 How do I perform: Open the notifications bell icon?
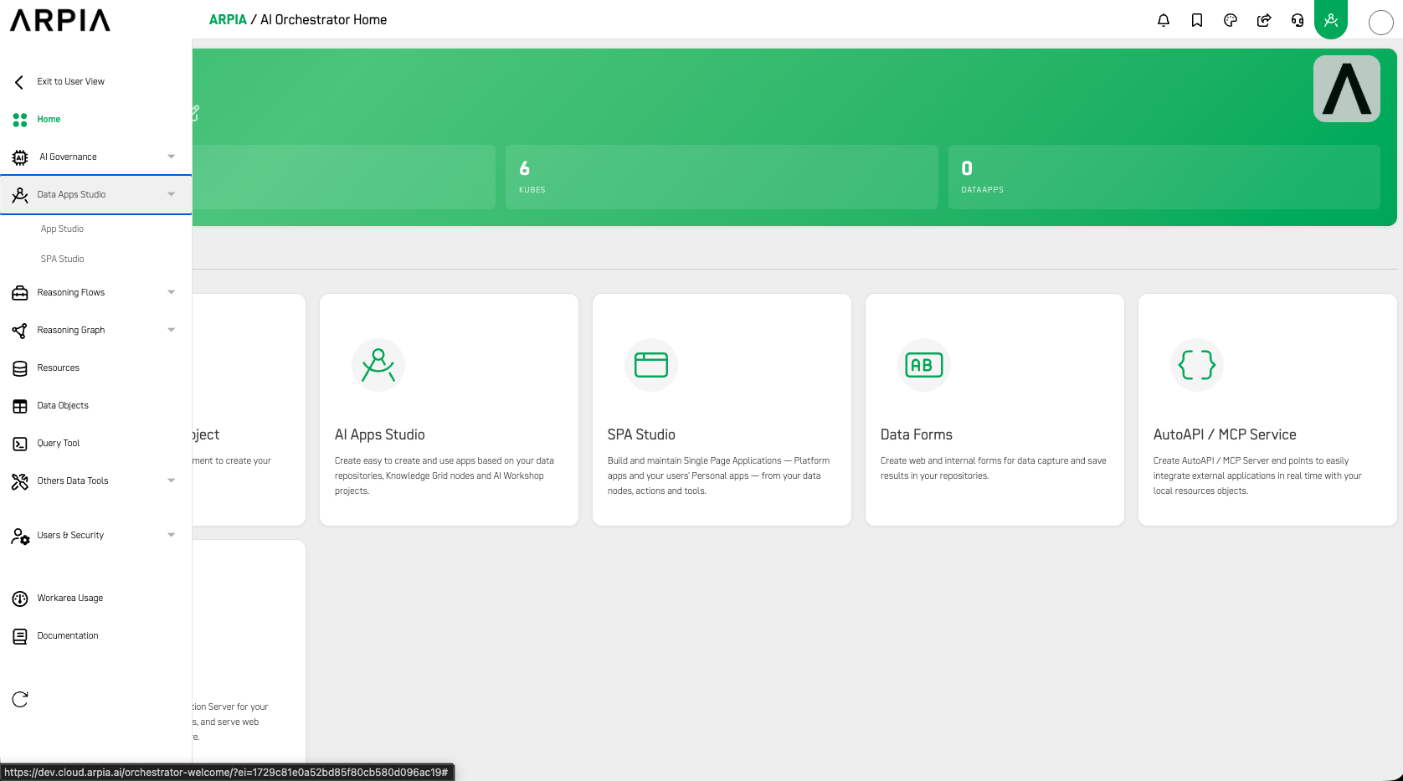point(1164,20)
